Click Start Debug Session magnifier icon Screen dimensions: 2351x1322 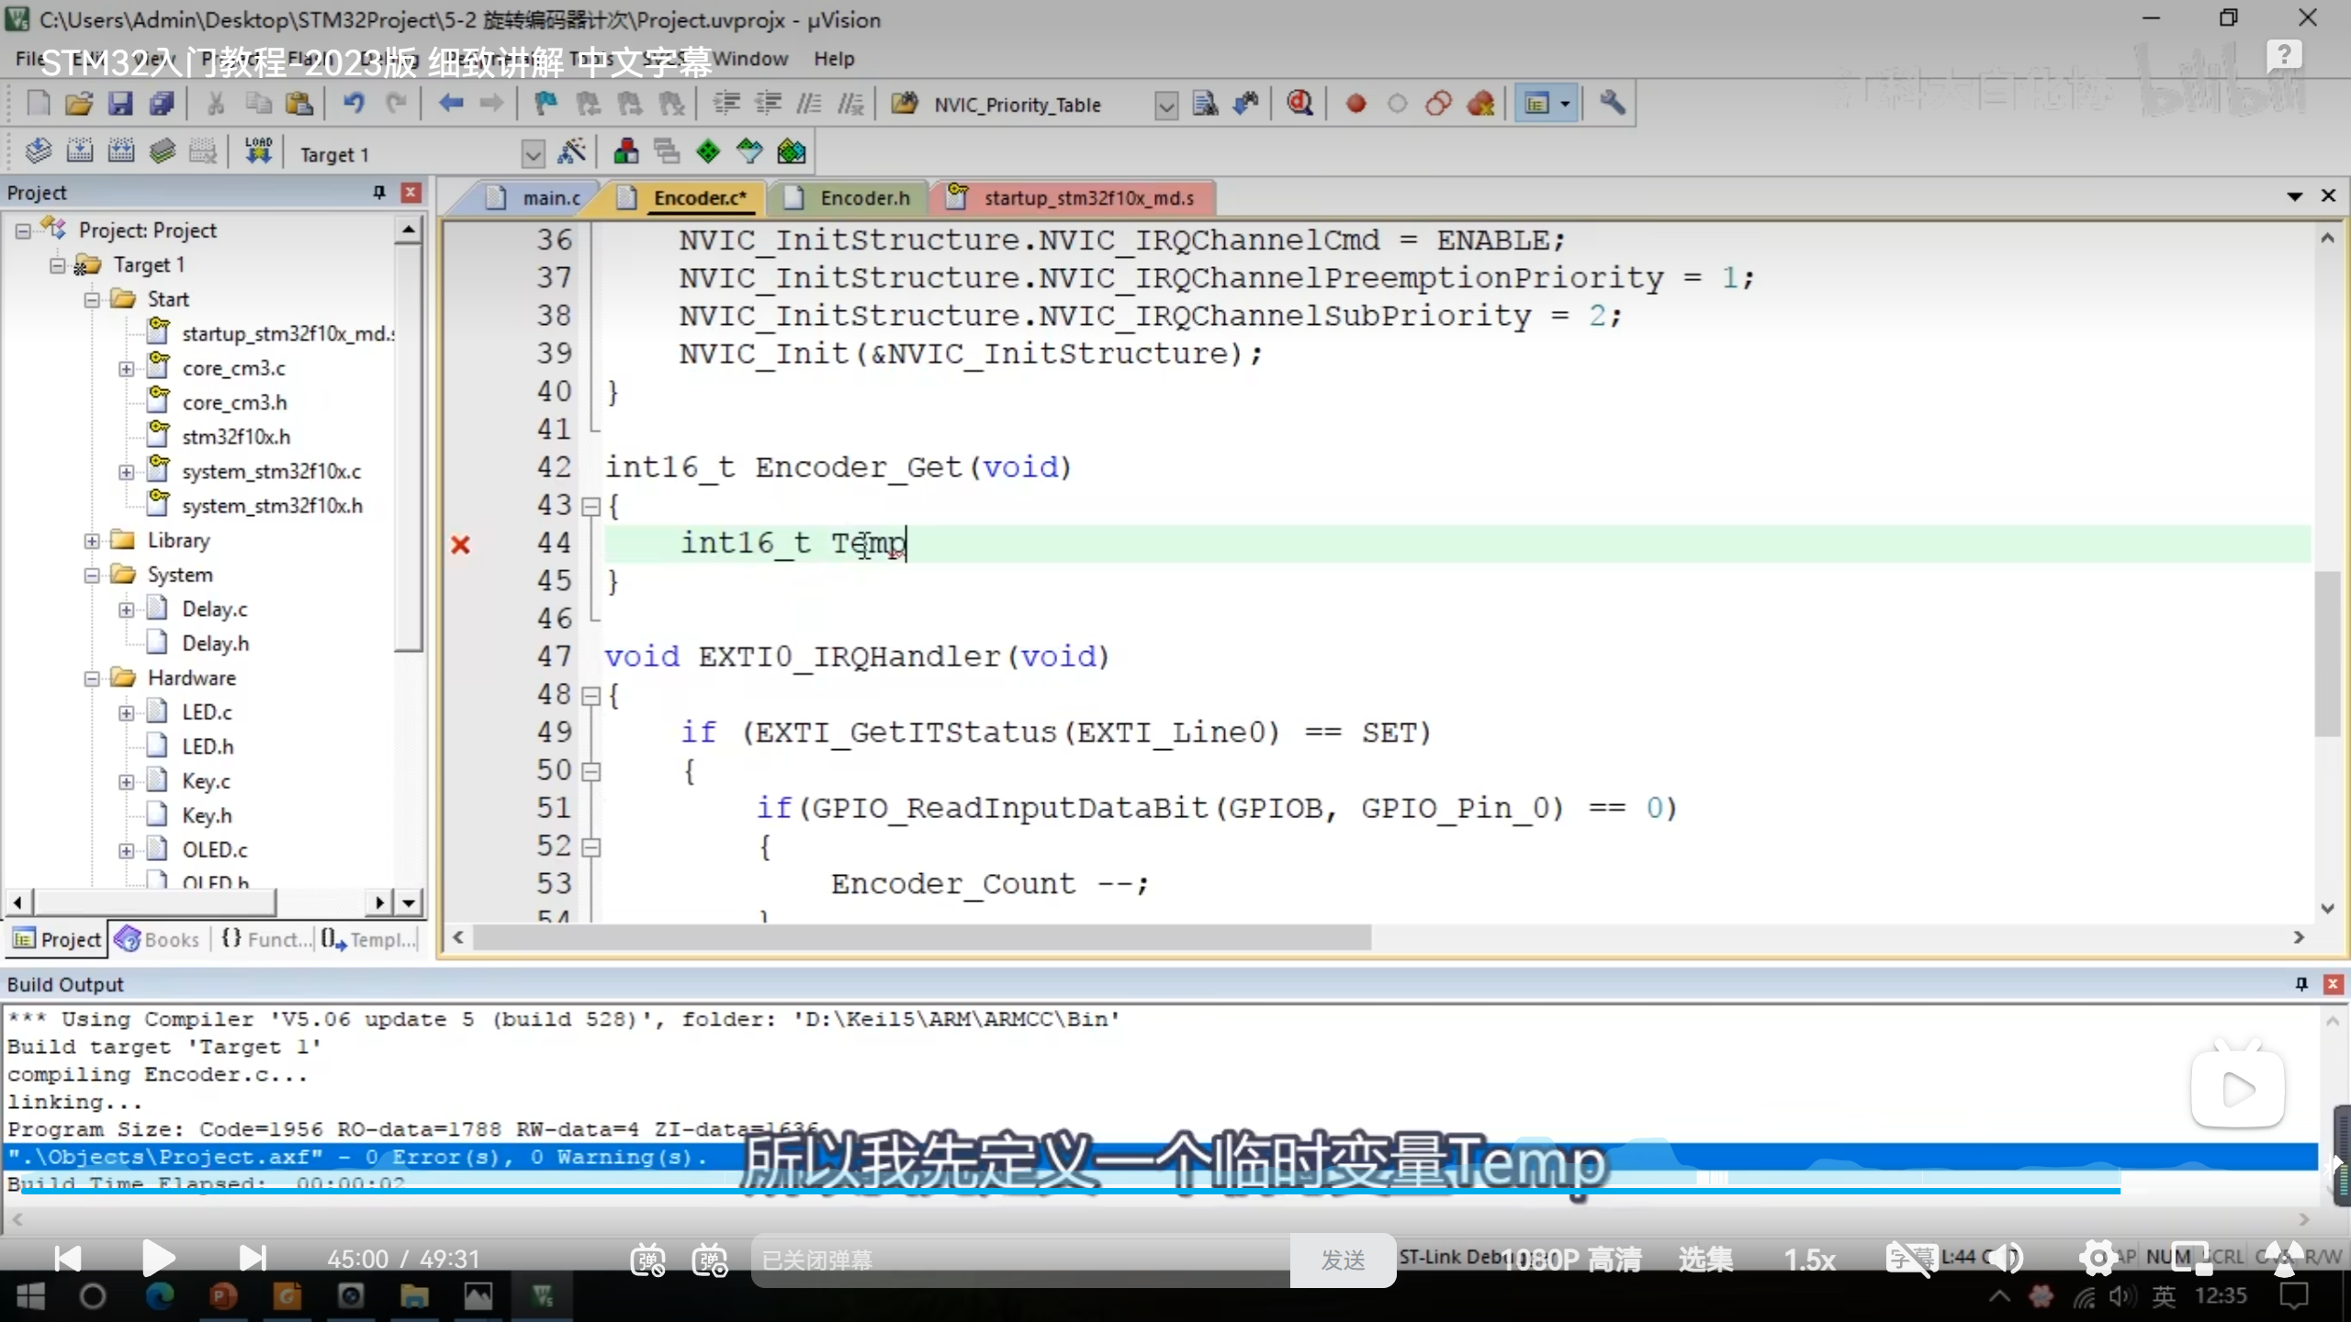click(1299, 104)
